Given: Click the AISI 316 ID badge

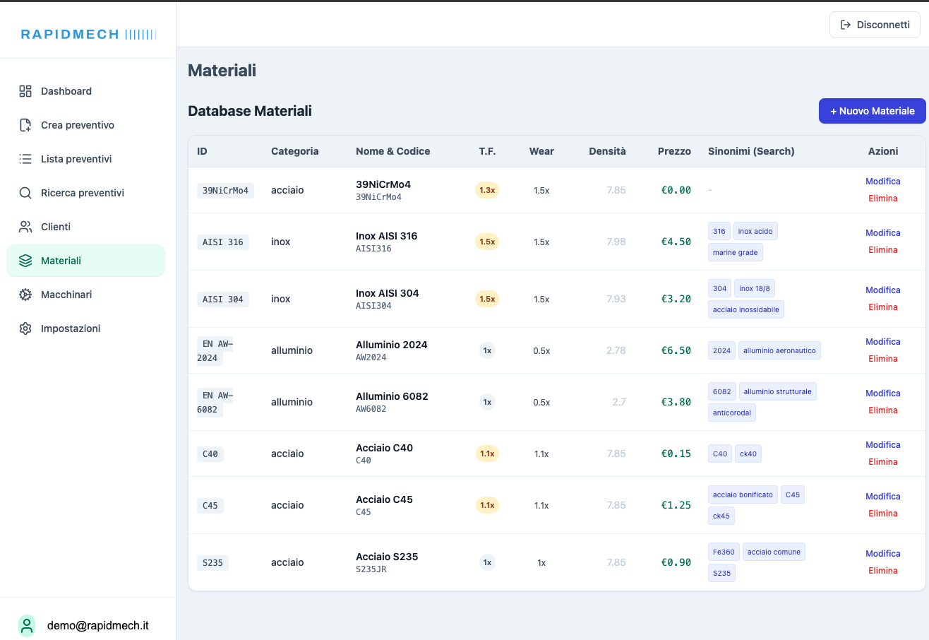Looking at the screenshot, I should pyautogui.click(x=222, y=242).
